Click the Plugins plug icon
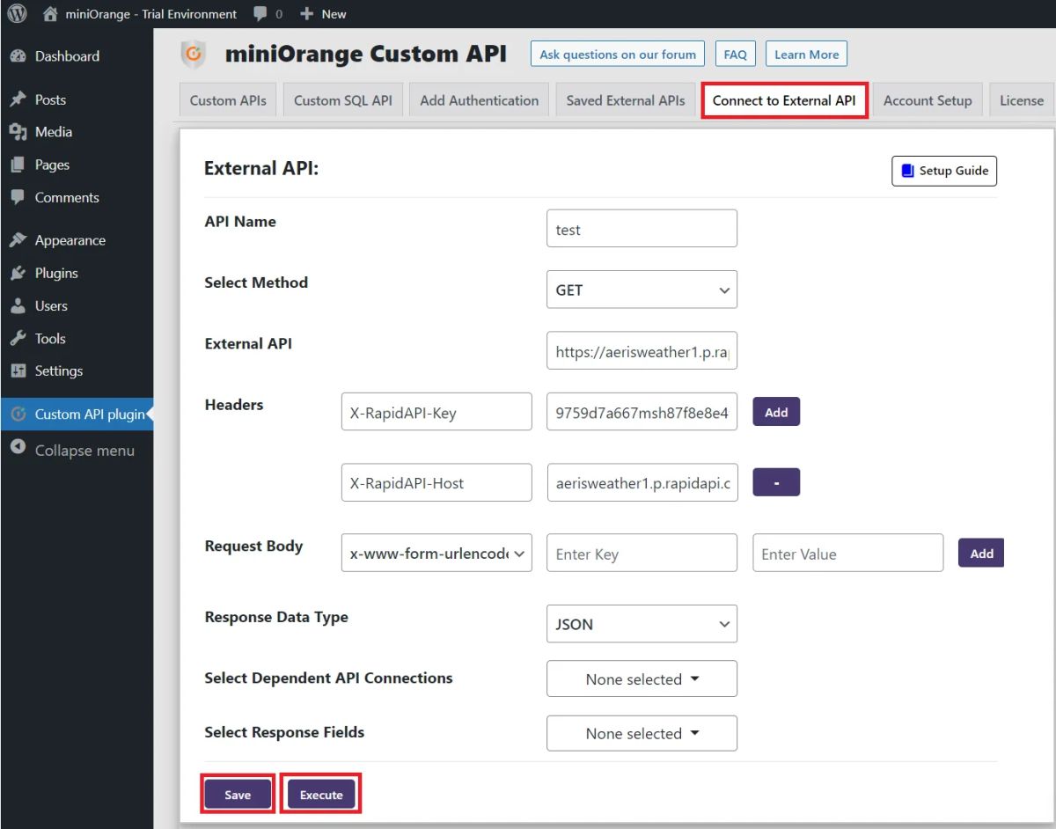Screen dimensions: 1056x829 [x=18, y=273]
